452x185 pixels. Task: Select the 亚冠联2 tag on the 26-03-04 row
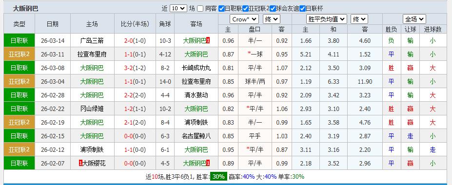click(20, 81)
